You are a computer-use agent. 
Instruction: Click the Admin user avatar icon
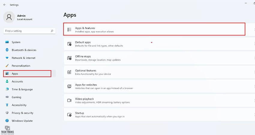tap(9, 17)
